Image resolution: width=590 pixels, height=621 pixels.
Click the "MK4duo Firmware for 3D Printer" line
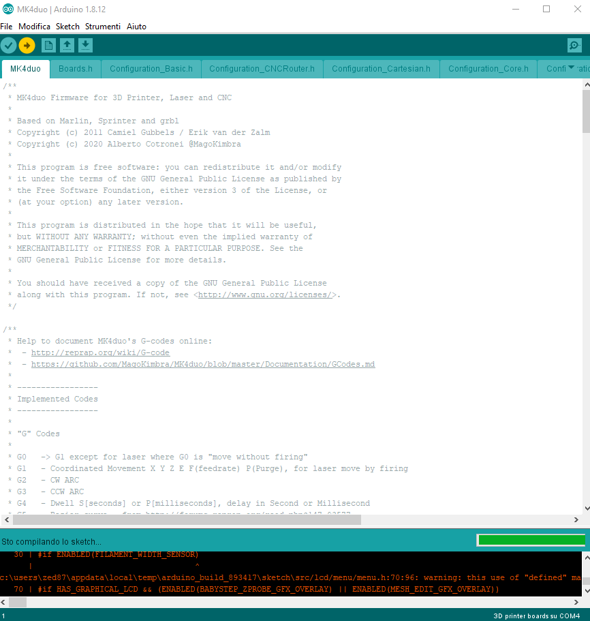[124, 98]
